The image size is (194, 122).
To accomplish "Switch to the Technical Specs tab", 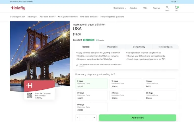I will [165, 47].
